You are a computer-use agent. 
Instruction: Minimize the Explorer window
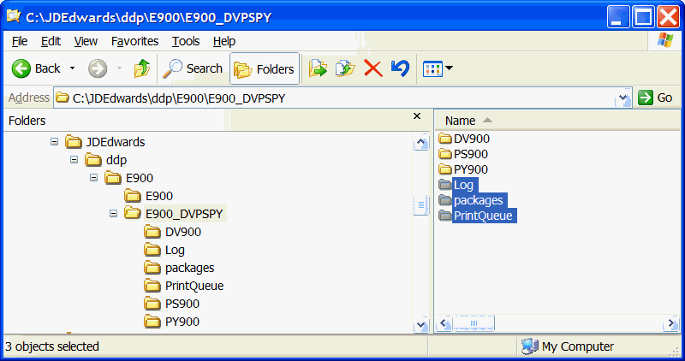(x=617, y=16)
